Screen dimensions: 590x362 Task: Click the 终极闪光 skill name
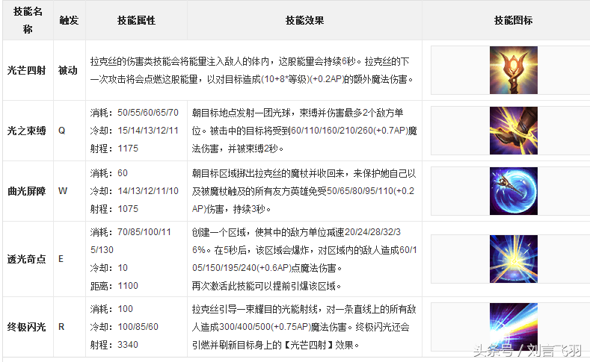pos(25,327)
